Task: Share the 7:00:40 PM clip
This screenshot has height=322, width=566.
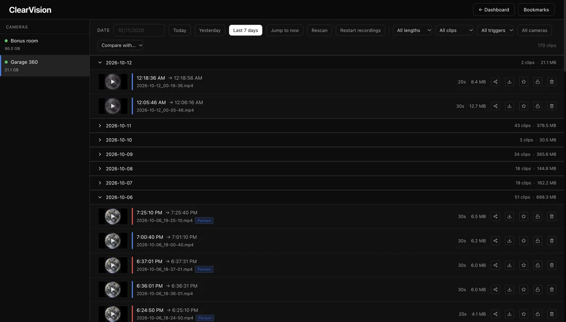Action: (495, 241)
